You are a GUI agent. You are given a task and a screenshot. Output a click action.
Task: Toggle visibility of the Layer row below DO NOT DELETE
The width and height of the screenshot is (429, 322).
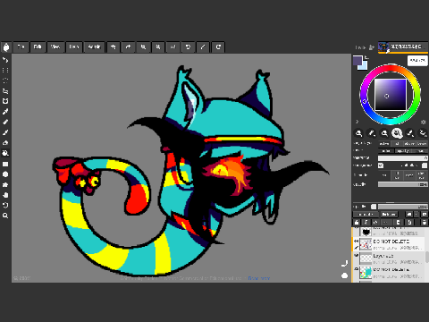click(356, 256)
